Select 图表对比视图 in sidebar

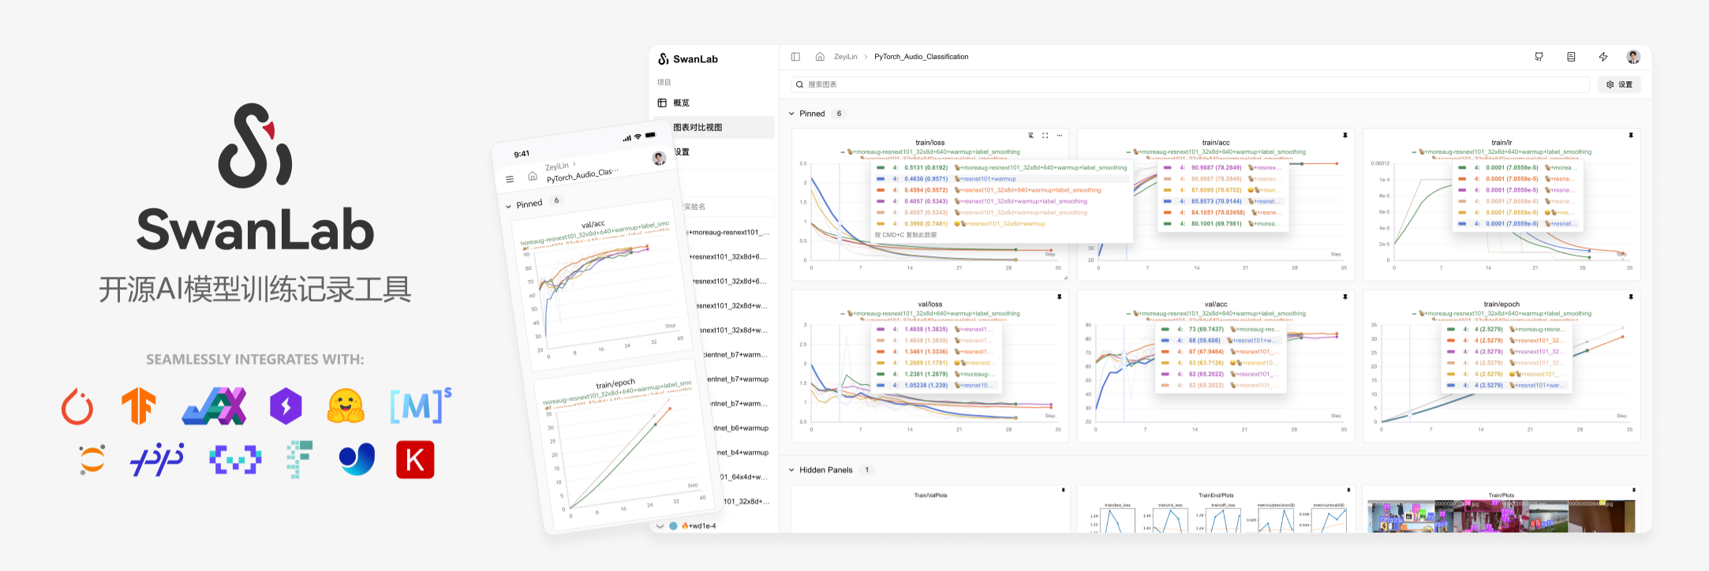tap(697, 127)
